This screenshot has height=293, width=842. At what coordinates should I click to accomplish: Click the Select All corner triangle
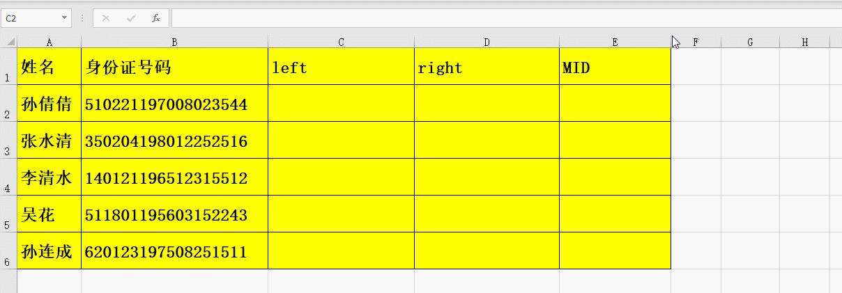click(10, 42)
